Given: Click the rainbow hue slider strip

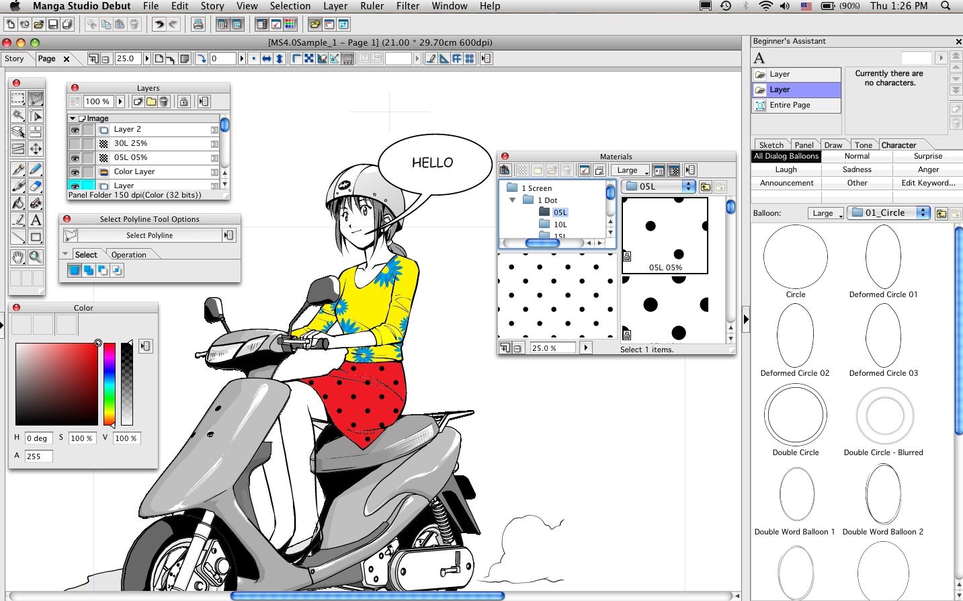Looking at the screenshot, I should [x=109, y=383].
